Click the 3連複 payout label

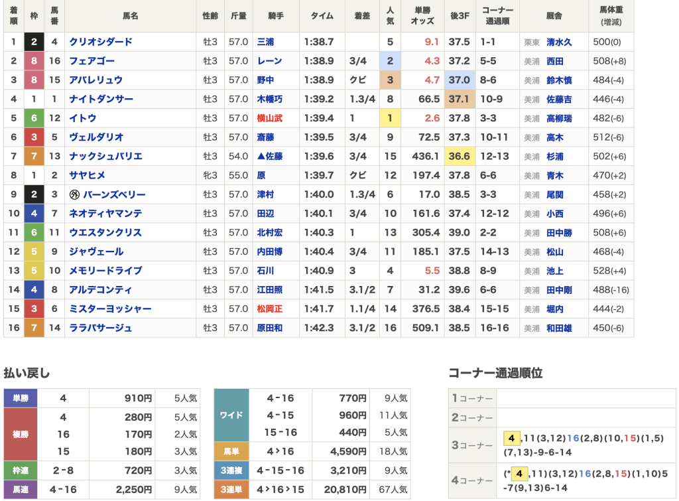(231, 470)
